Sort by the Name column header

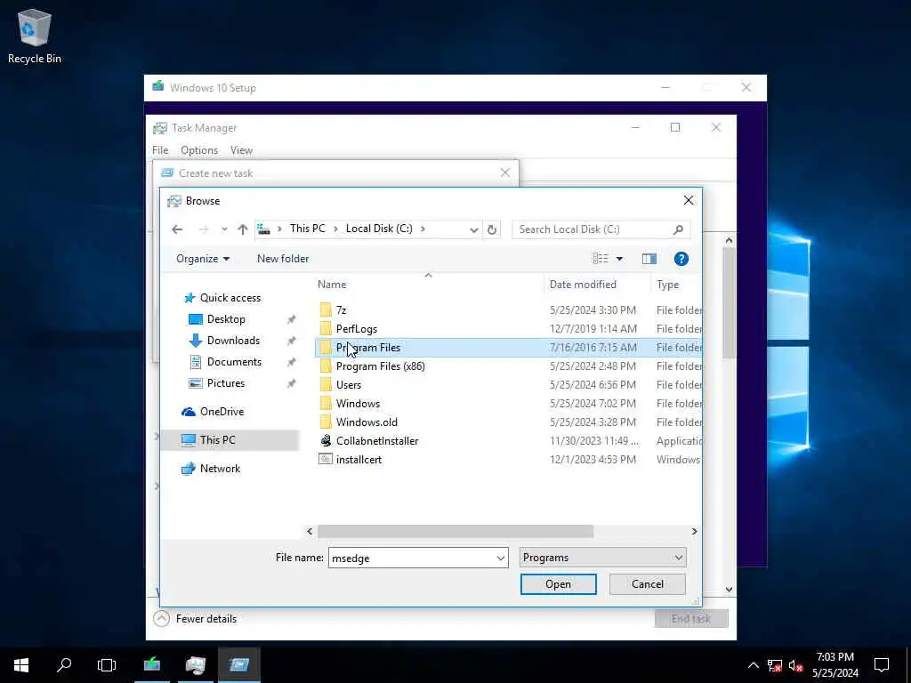click(332, 285)
